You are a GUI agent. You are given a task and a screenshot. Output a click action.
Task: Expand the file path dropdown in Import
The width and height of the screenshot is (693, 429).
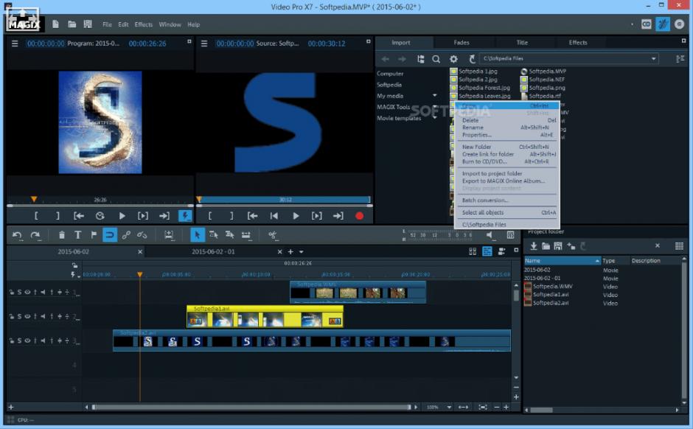[653, 59]
